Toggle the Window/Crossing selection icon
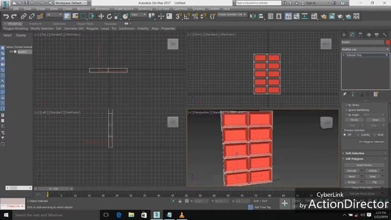The height and width of the screenshot is (220, 391). tap(92, 16)
